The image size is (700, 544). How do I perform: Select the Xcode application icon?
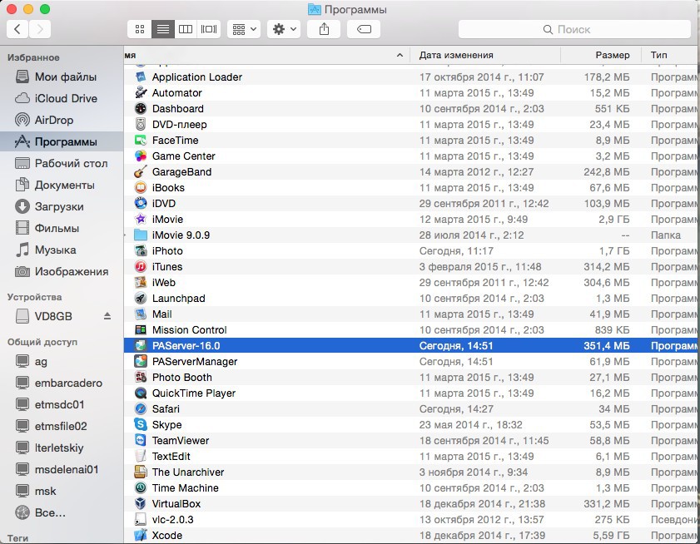[140, 535]
